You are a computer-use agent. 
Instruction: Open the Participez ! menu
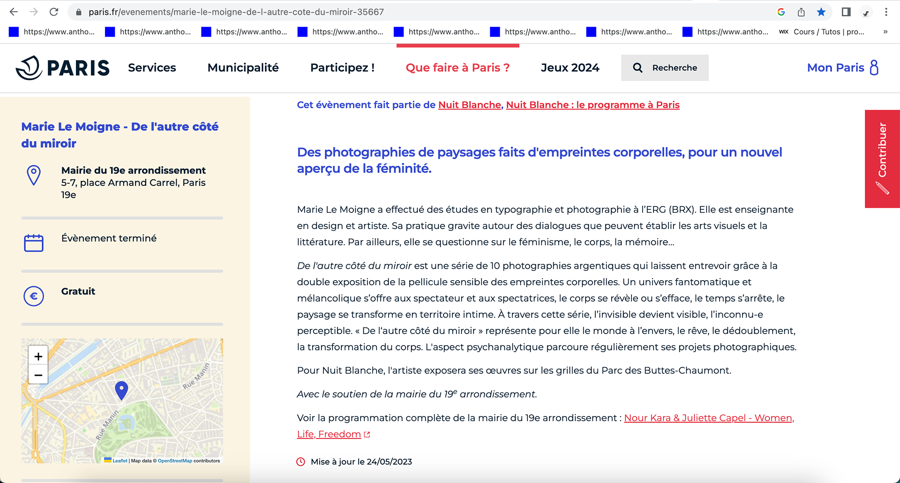(x=342, y=67)
